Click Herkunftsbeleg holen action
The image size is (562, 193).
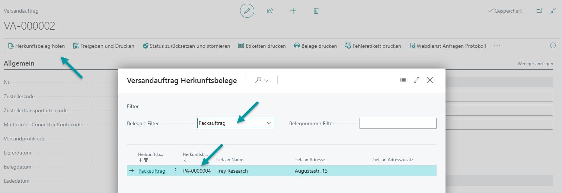[x=36, y=46]
